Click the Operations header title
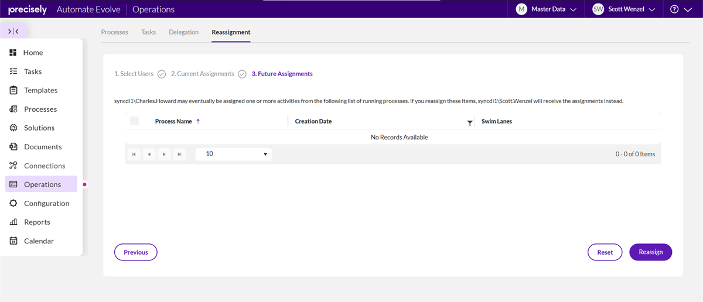 coord(153,9)
